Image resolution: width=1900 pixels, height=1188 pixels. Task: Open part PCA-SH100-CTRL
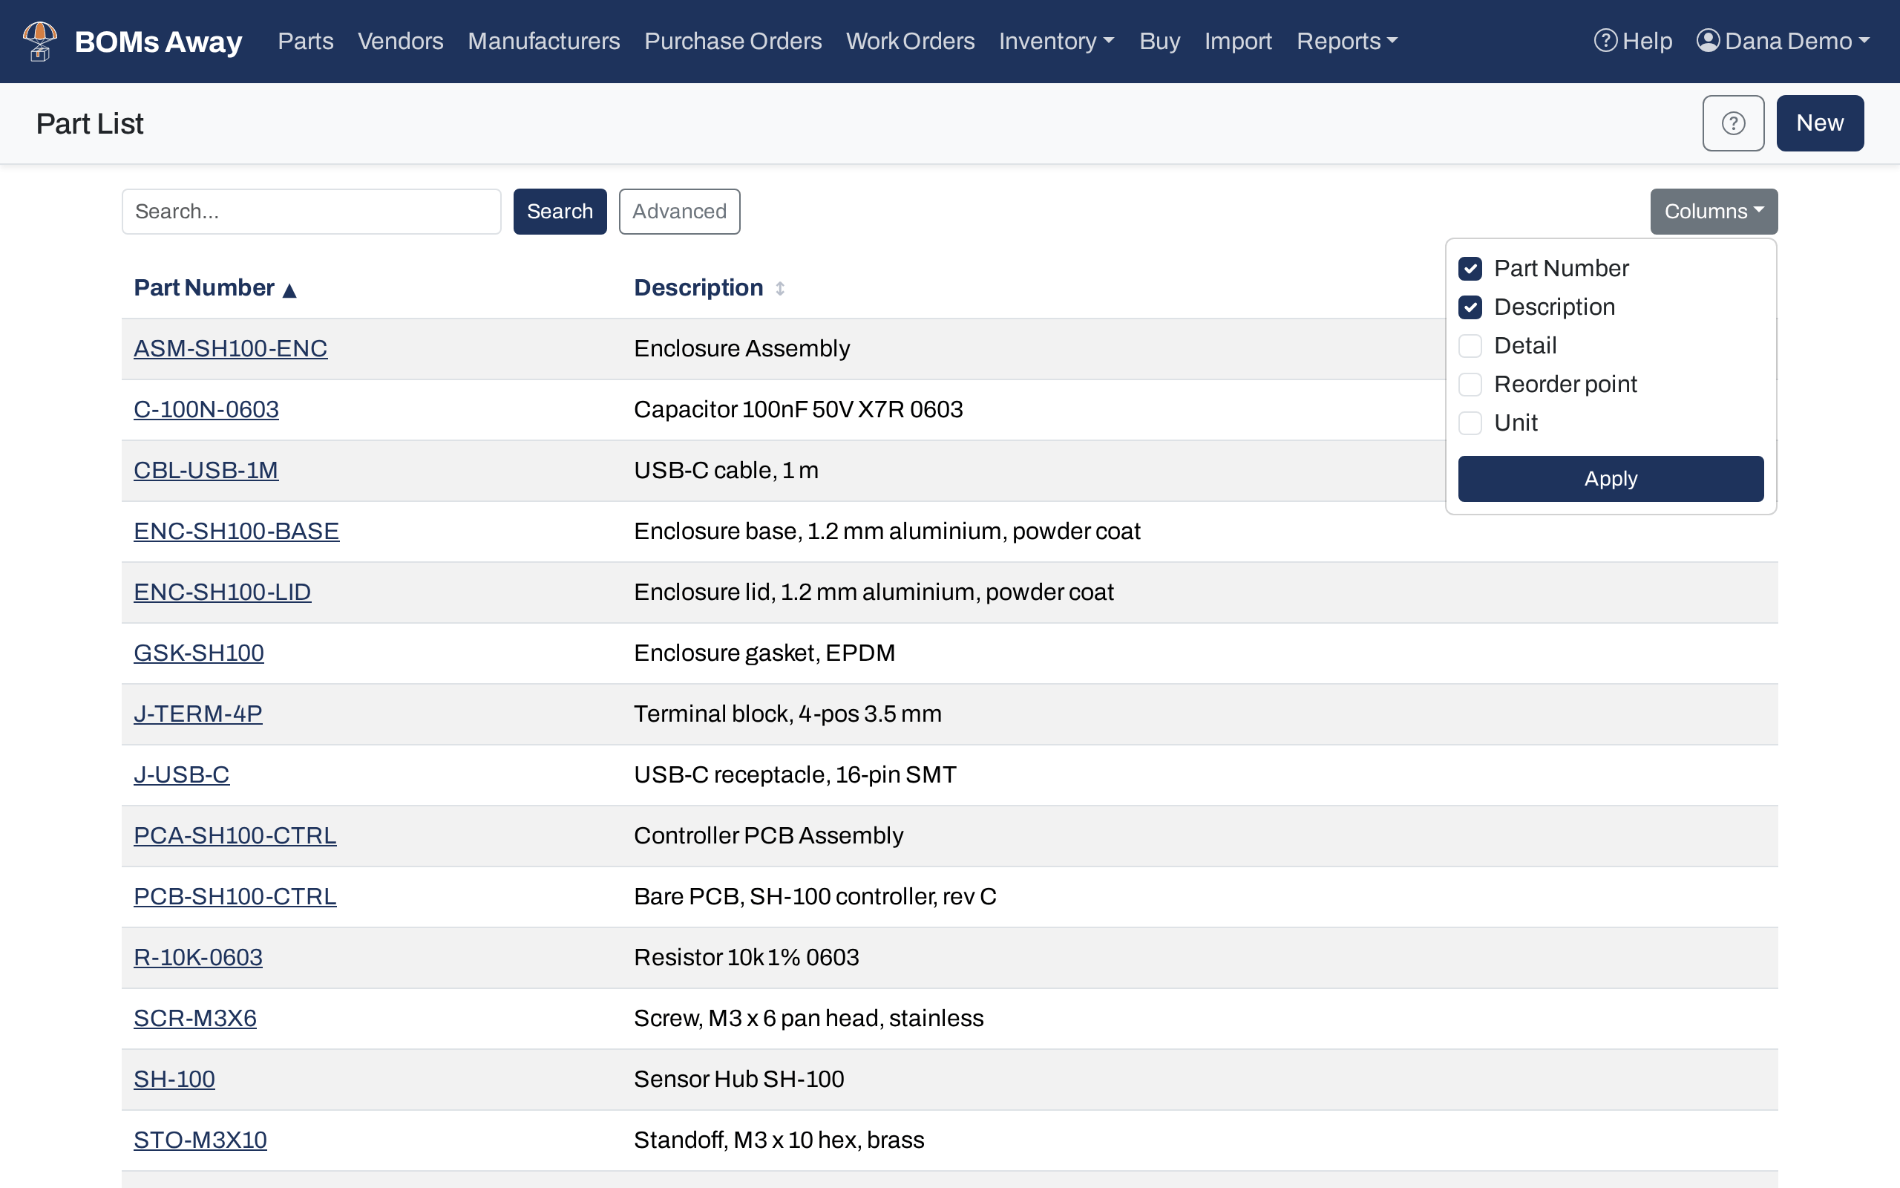[x=235, y=835]
